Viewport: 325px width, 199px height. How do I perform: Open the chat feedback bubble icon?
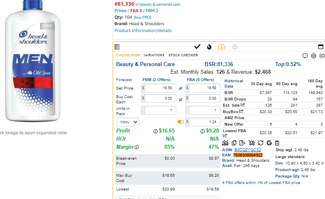tap(305, 56)
